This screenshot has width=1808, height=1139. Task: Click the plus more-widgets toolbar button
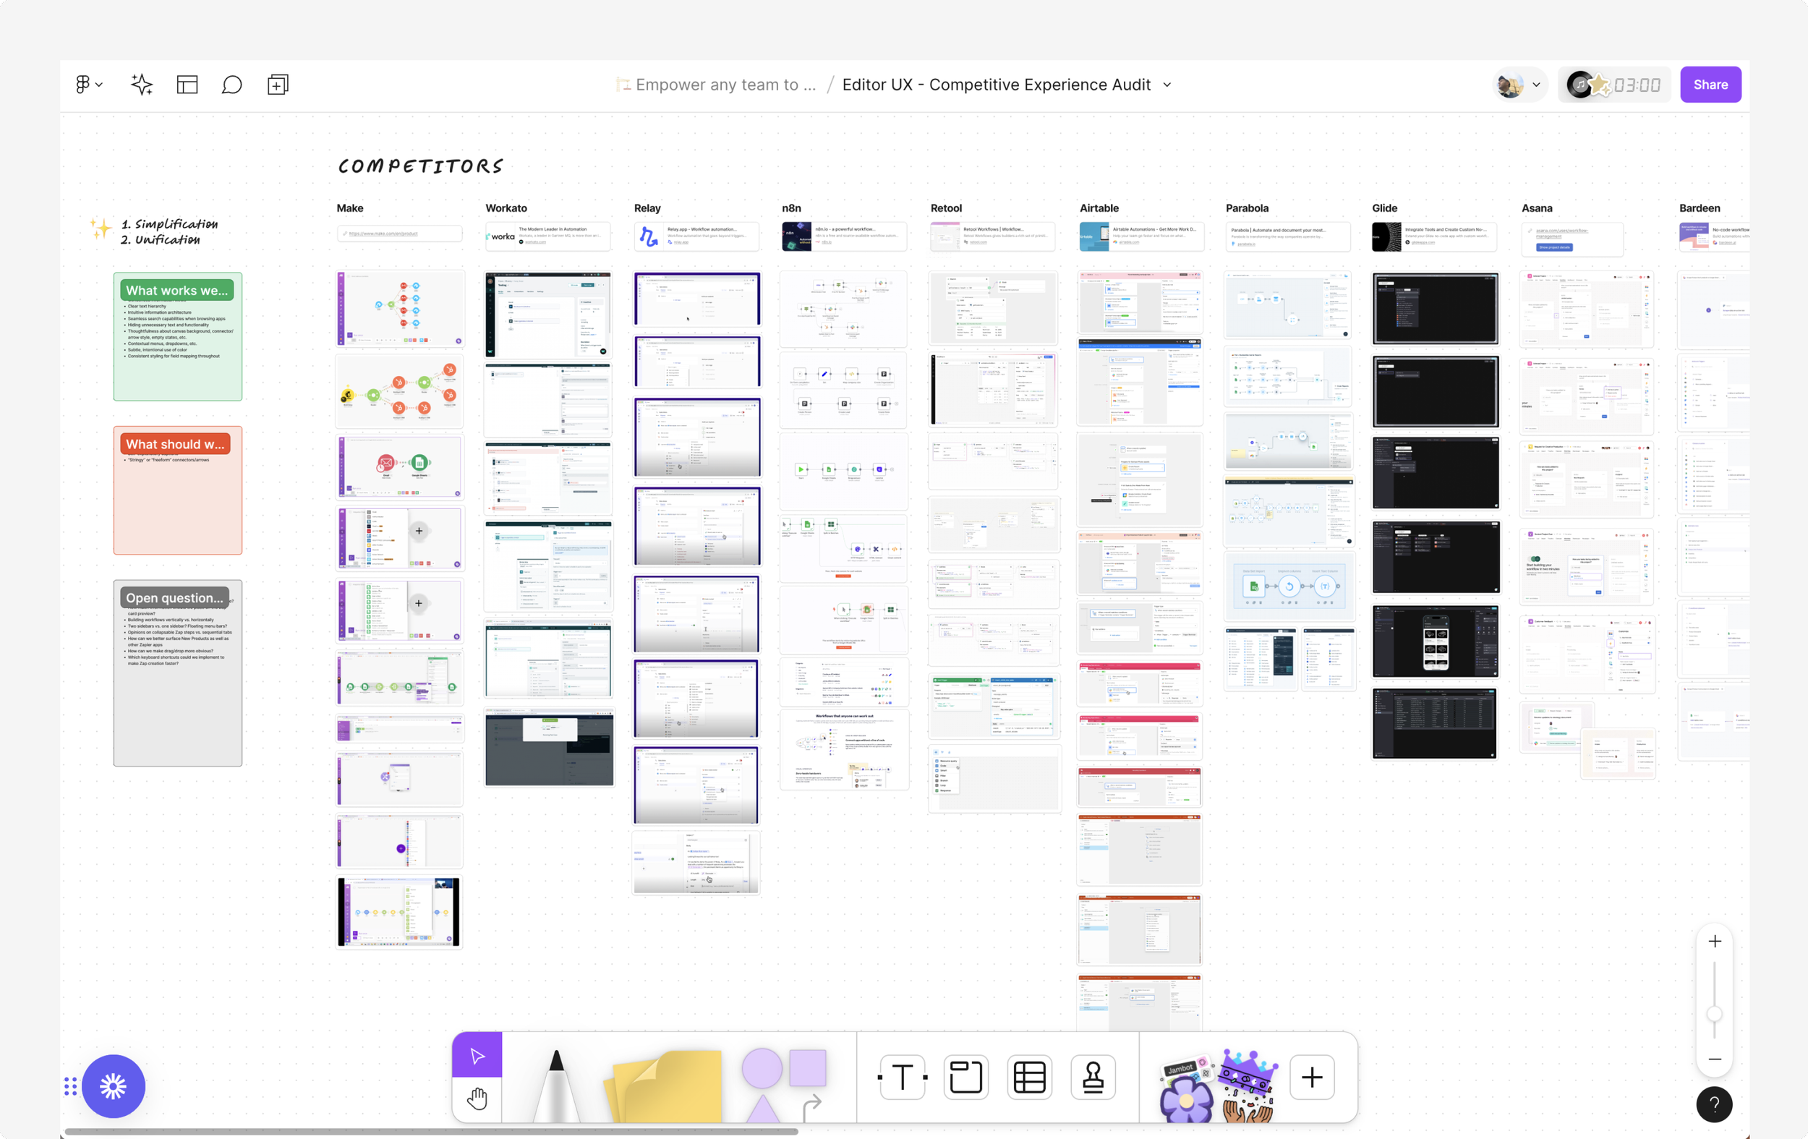(1312, 1078)
